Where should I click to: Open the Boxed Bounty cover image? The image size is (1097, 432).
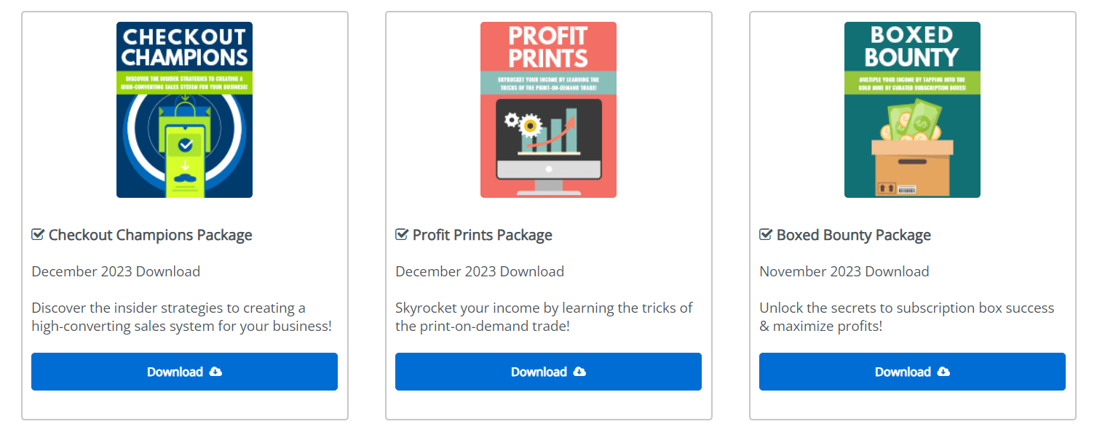coord(912,109)
